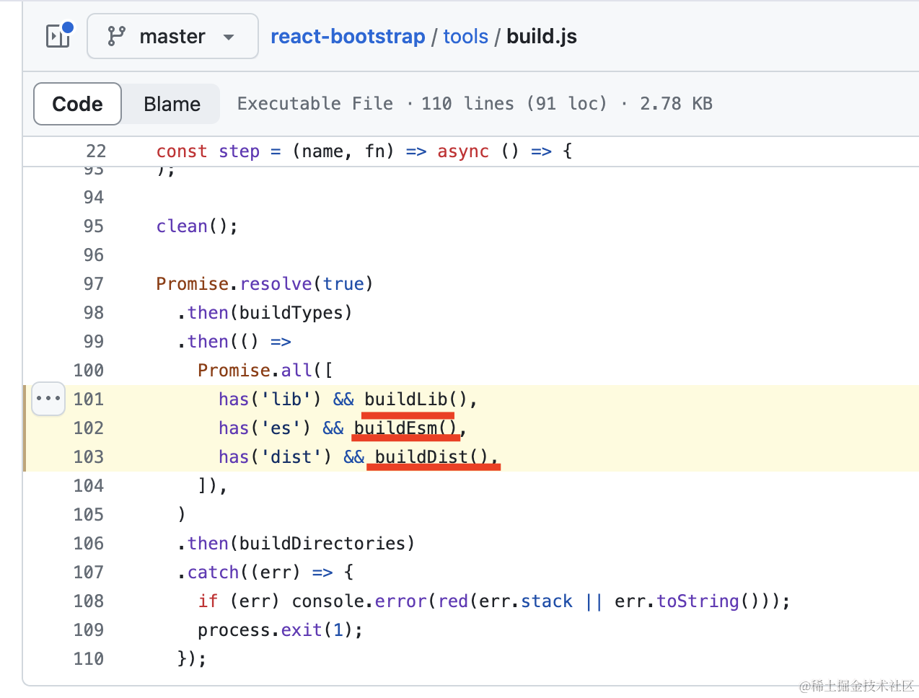Screen dimensions: 919x698
Task: Select line number 107
Action: click(89, 573)
